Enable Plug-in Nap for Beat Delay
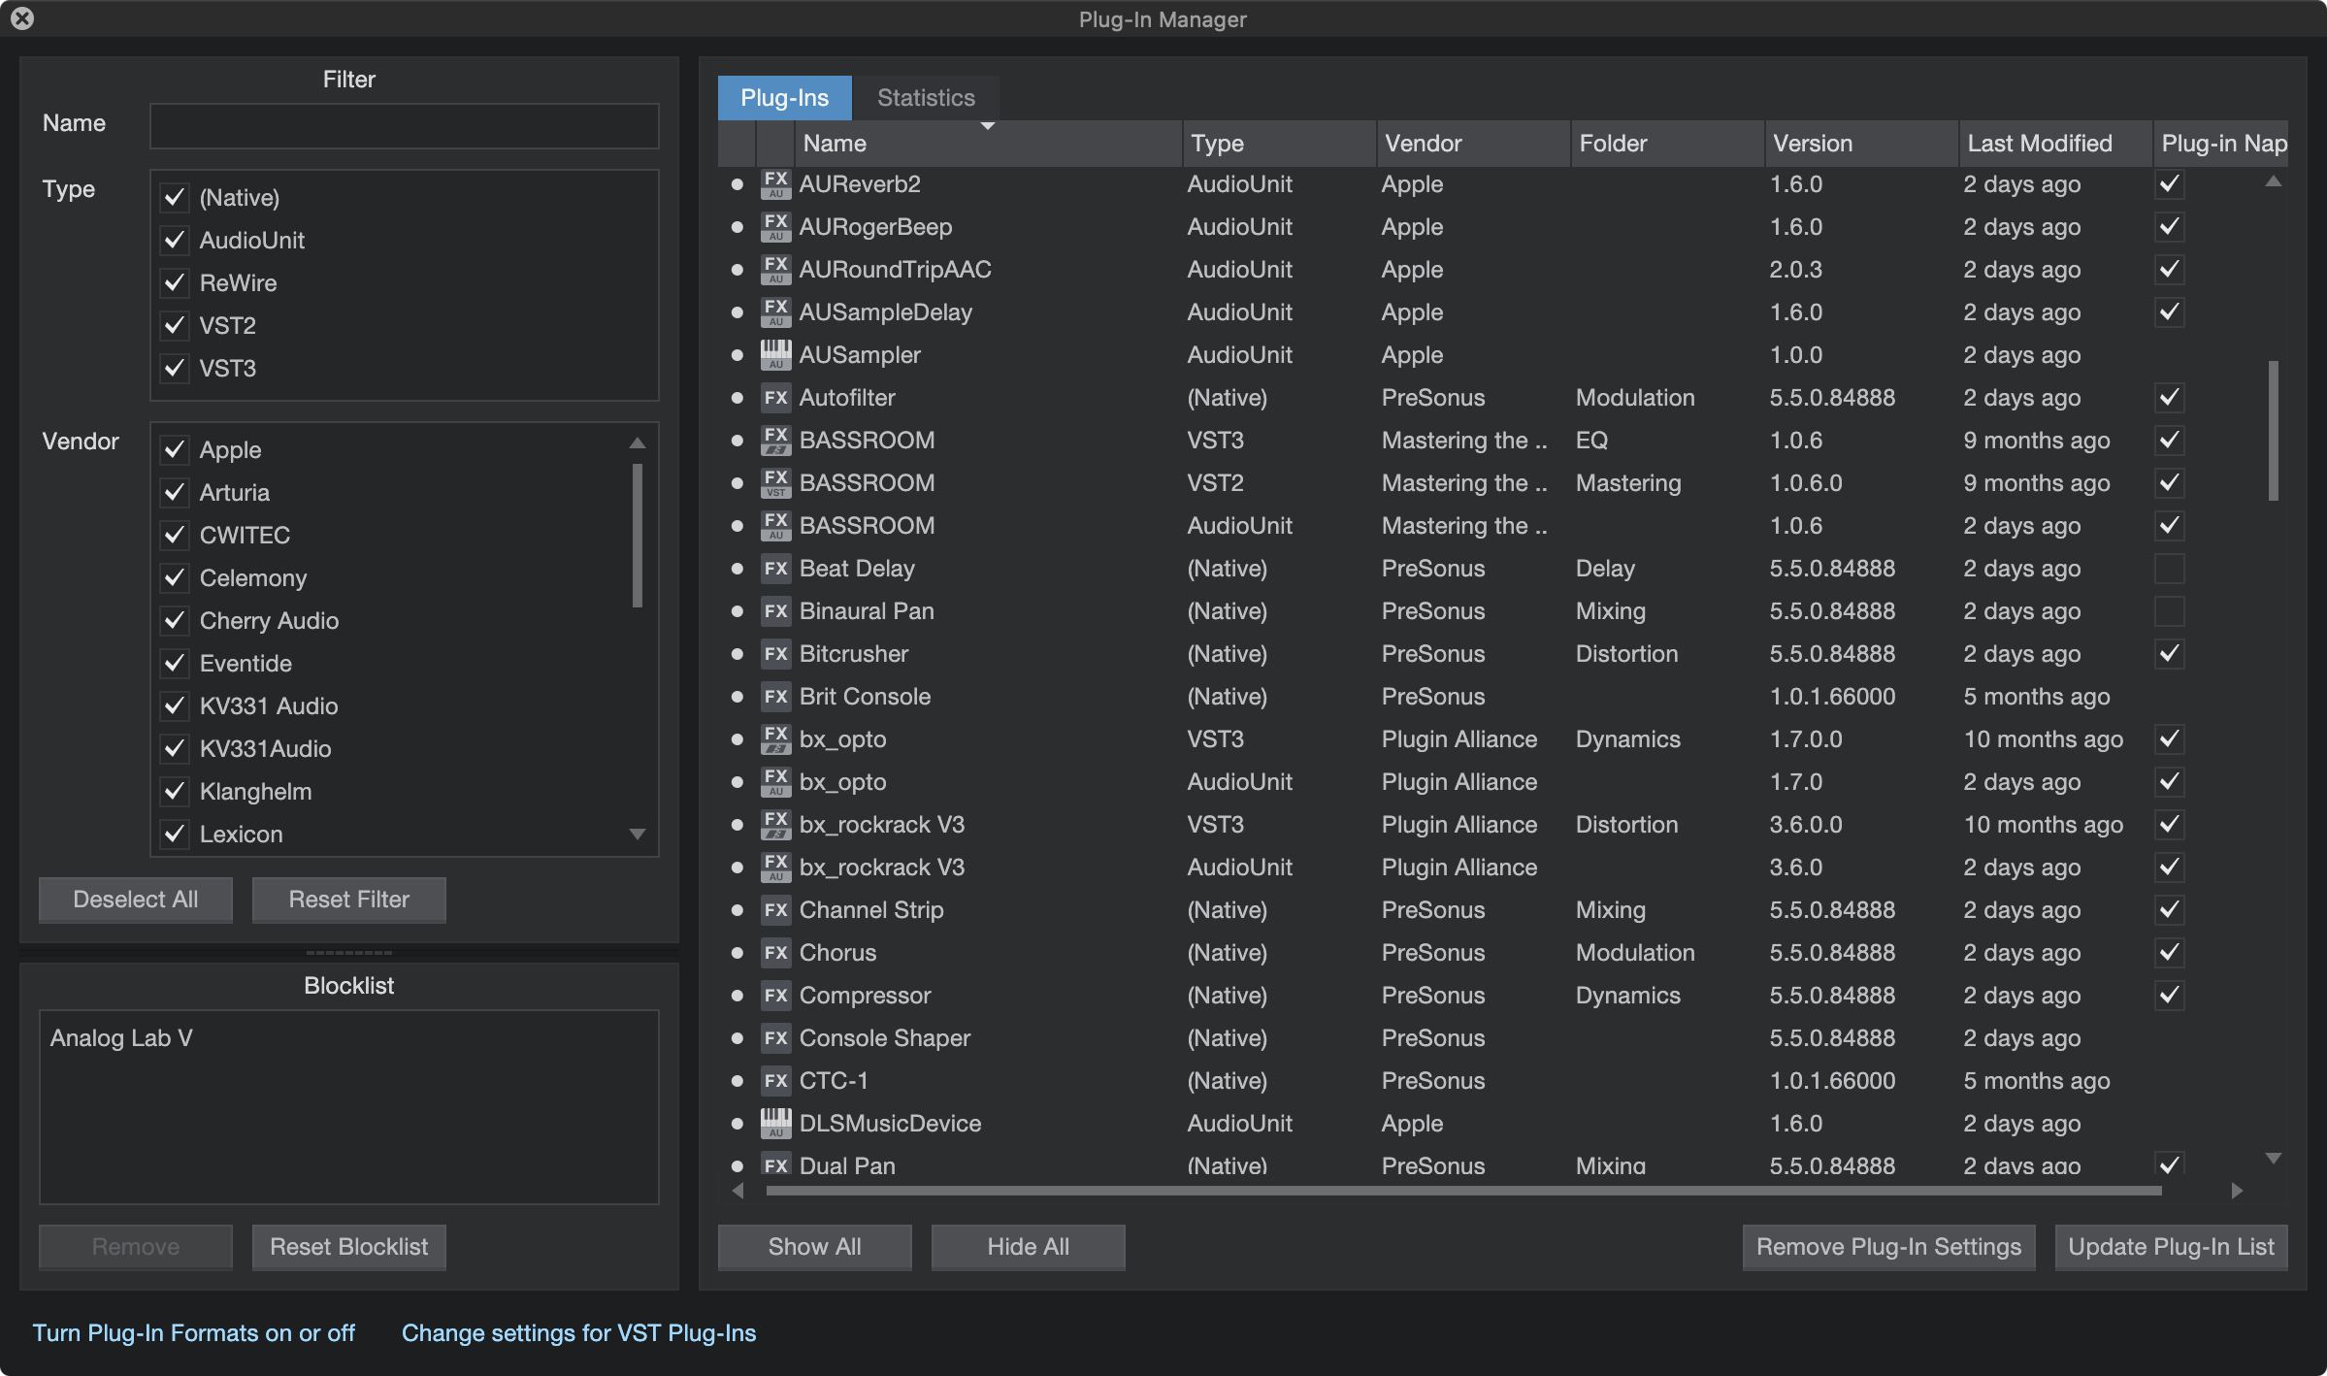 (2170, 569)
